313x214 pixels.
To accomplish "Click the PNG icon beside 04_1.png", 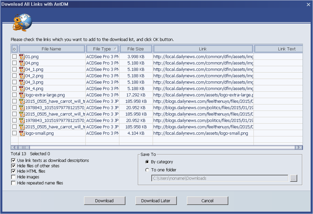I will 22,69.
